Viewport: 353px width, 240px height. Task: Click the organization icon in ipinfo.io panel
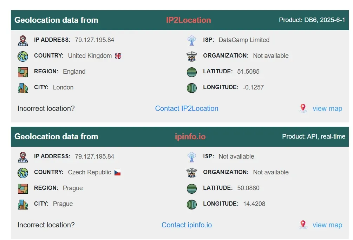click(x=192, y=173)
